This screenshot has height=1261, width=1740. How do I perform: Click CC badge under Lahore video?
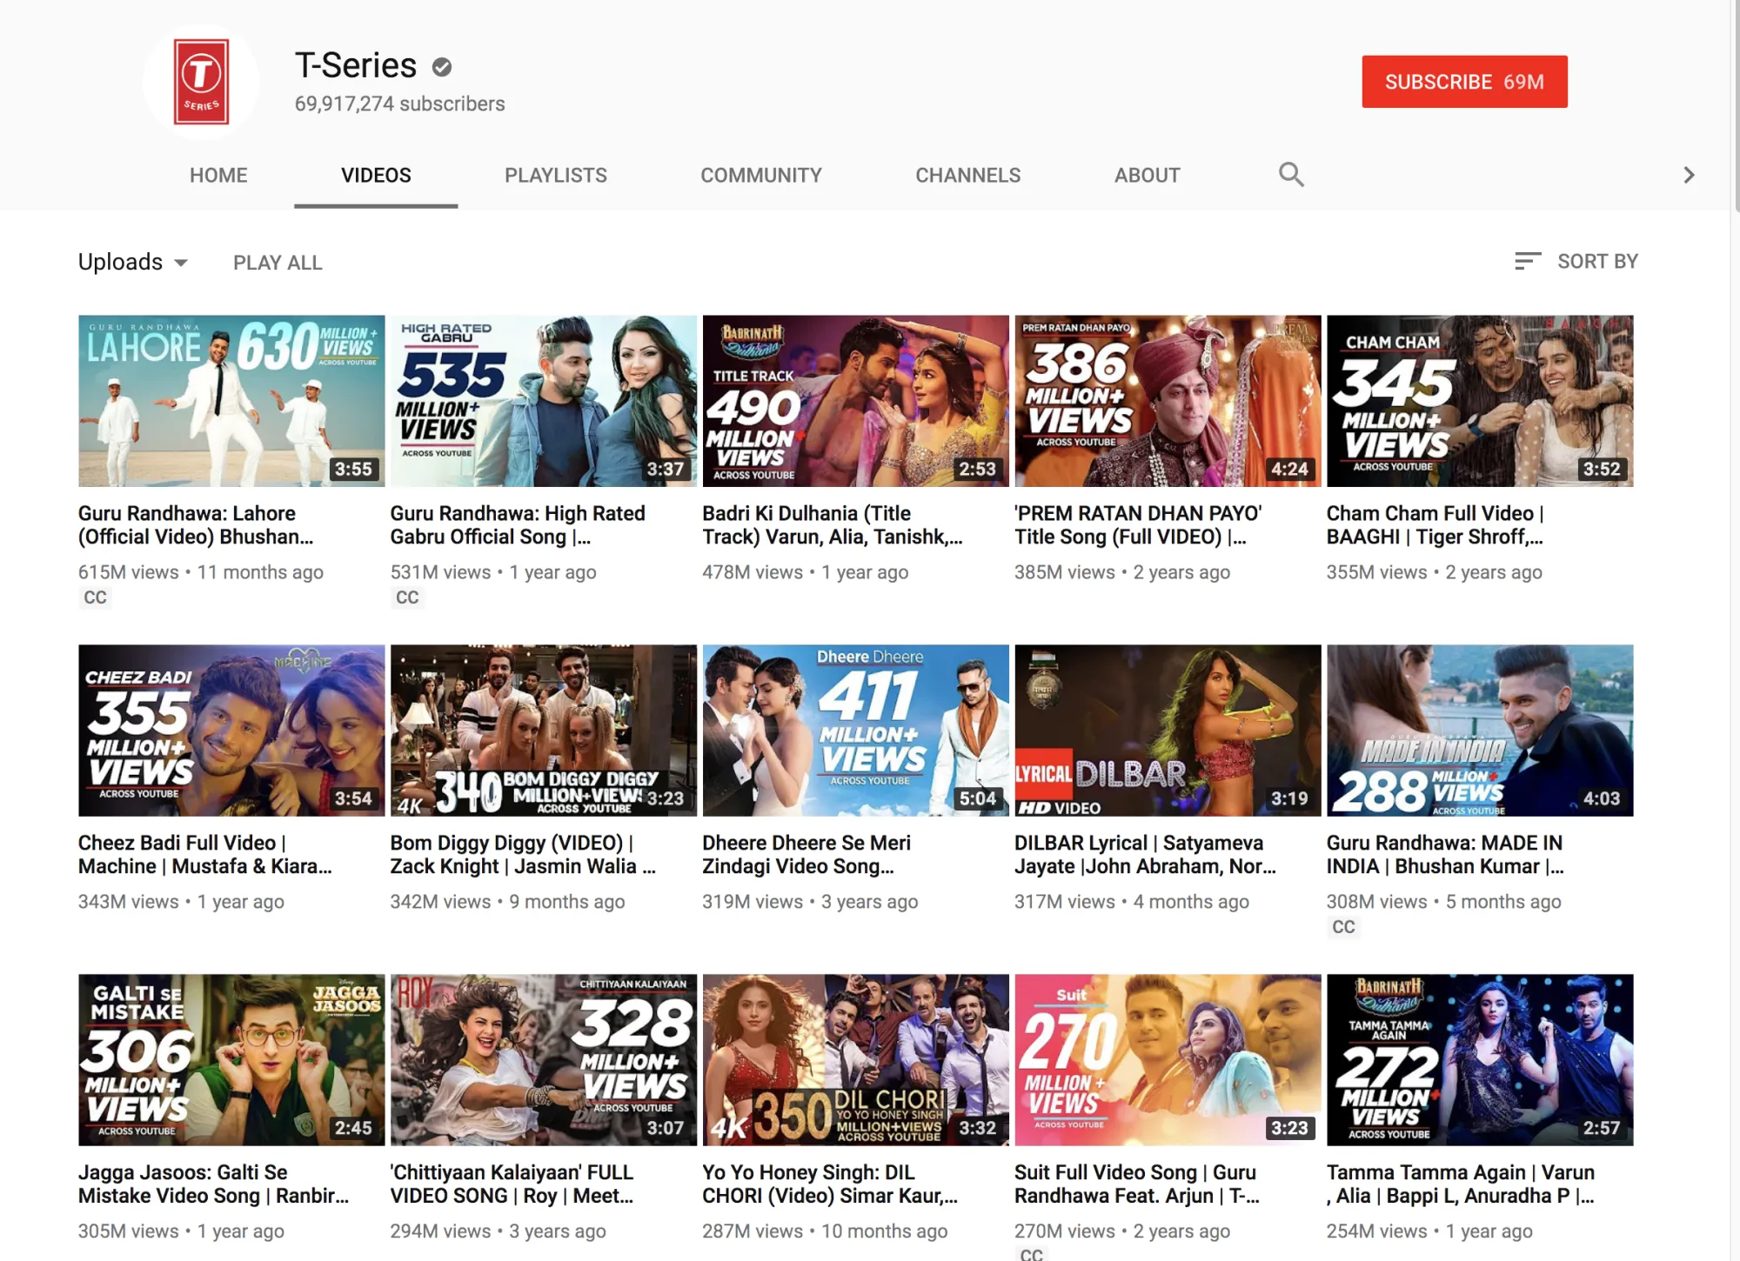click(96, 597)
